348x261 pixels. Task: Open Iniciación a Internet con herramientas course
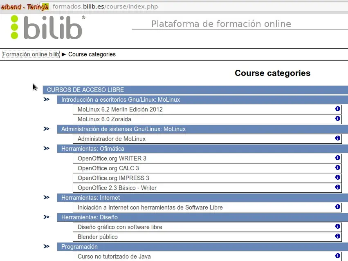150,207
